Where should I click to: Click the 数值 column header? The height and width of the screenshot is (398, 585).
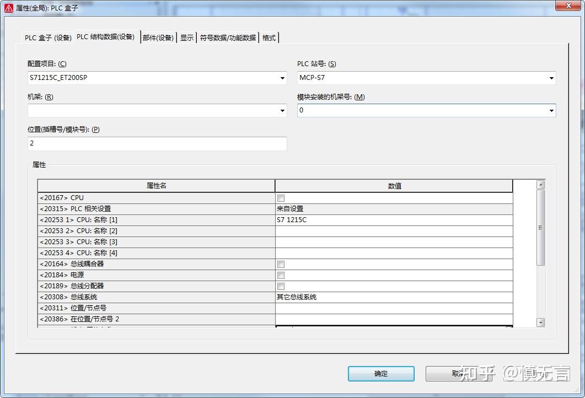[394, 186]
